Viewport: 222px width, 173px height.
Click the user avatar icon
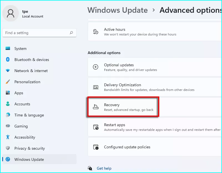11,13
